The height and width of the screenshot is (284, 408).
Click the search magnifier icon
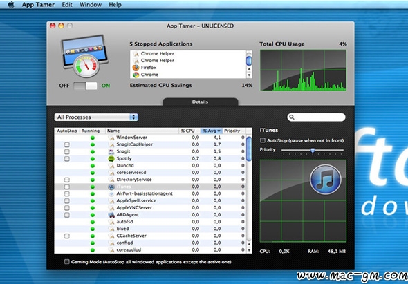tap(292, 117)
